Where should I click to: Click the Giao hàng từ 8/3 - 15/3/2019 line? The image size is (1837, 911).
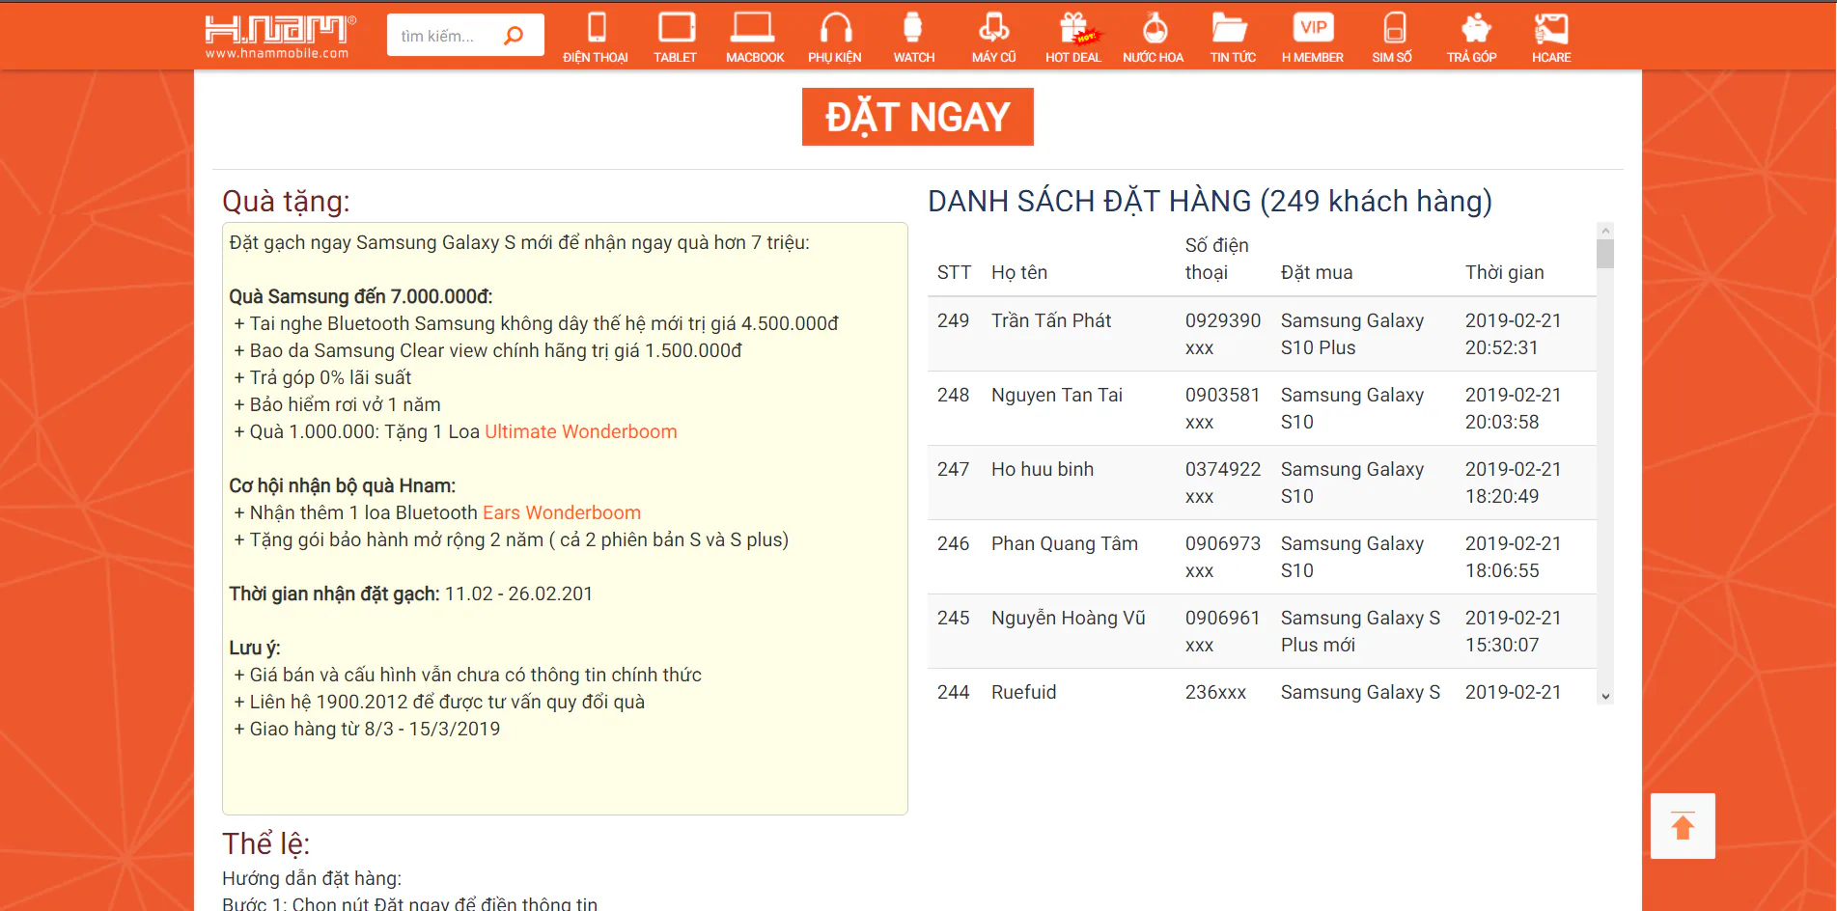click(367, 729)
